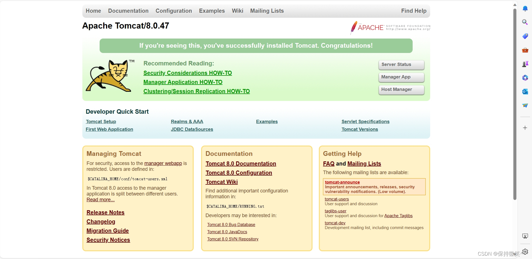Click the manager webapp link
This screenshot has width=532, height=259.
(x=163, y=163)
